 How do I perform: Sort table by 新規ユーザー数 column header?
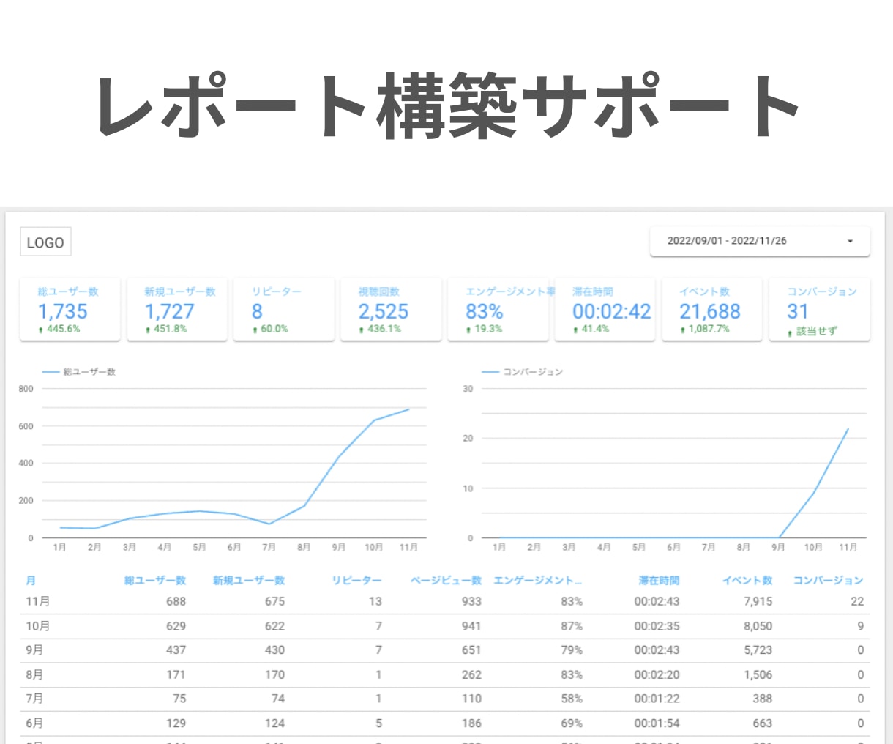pos(249,580)
